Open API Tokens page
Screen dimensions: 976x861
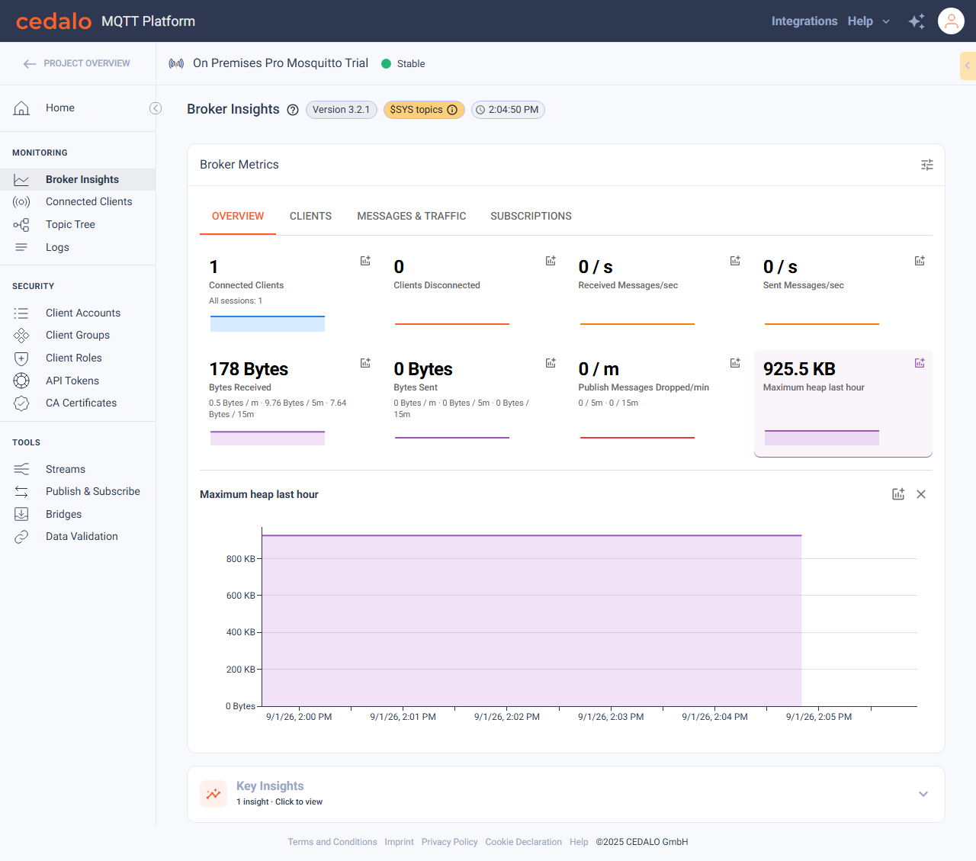point(78,381)
